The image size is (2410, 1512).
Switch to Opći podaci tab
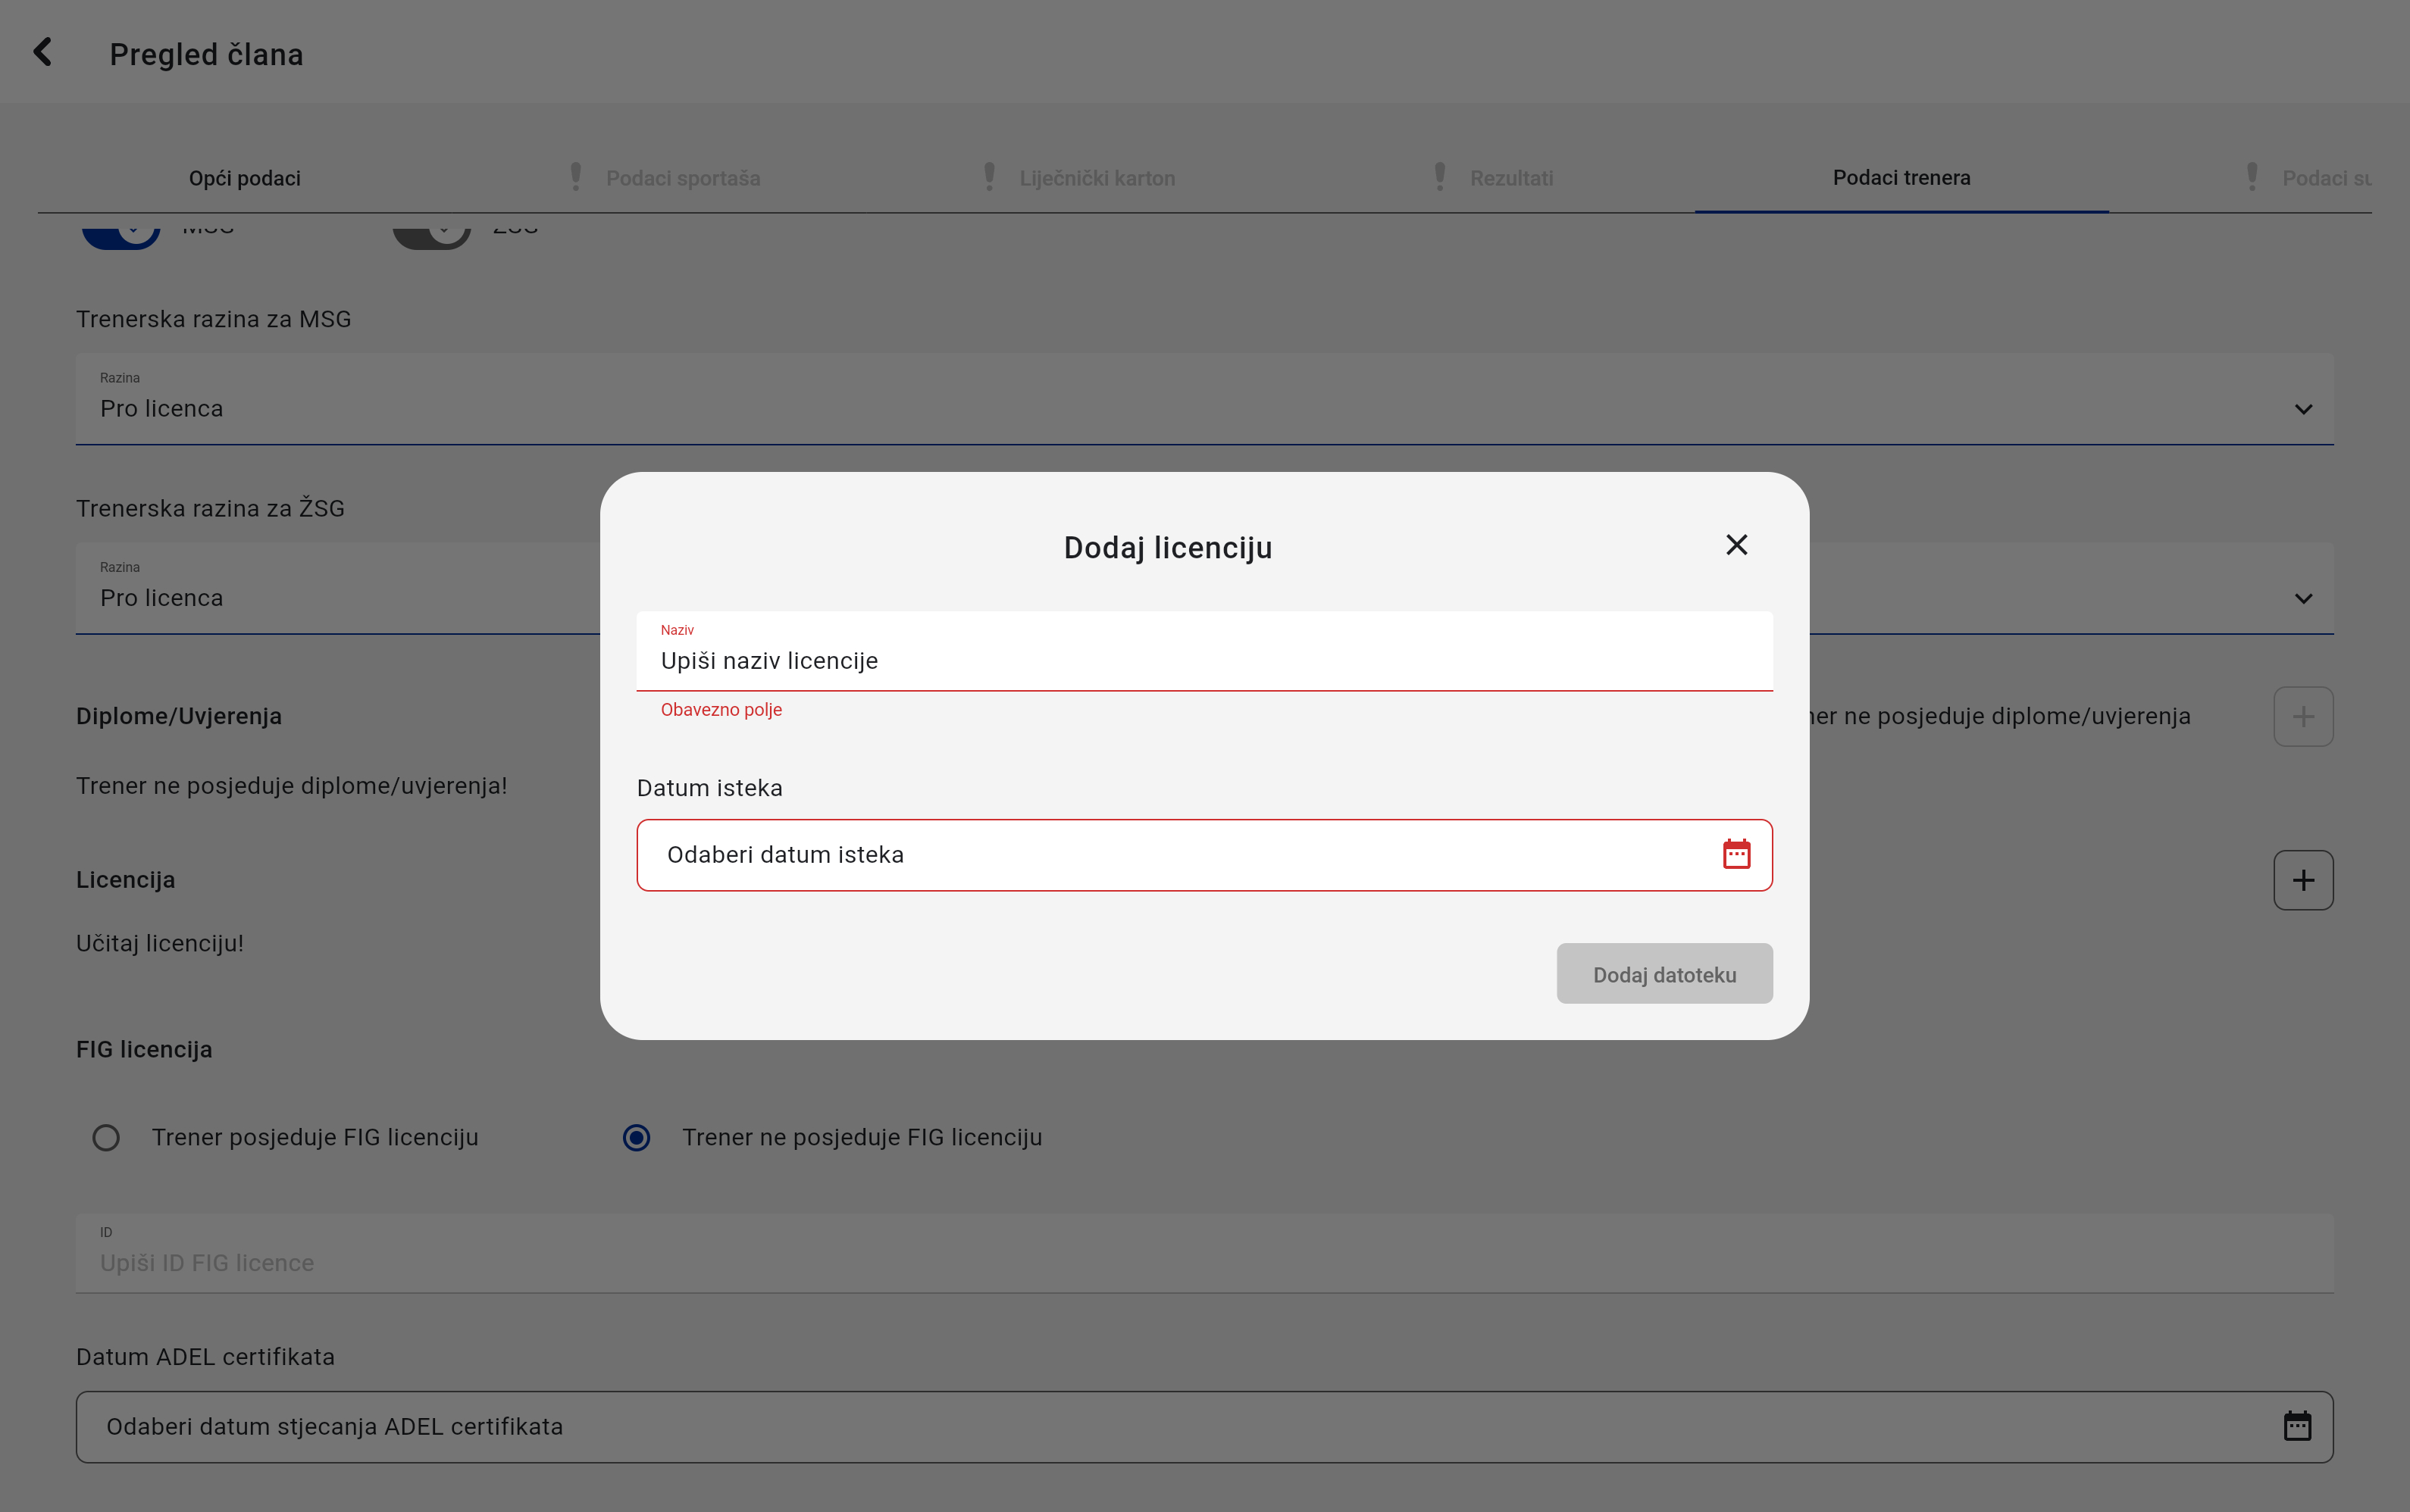click(x=244, y=178)
